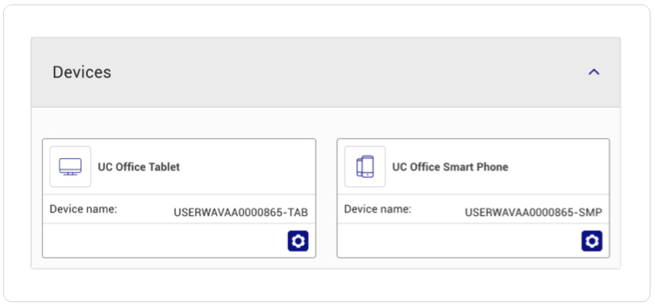
Task: Click Device name label on tablet card
Action: point(83,209)
